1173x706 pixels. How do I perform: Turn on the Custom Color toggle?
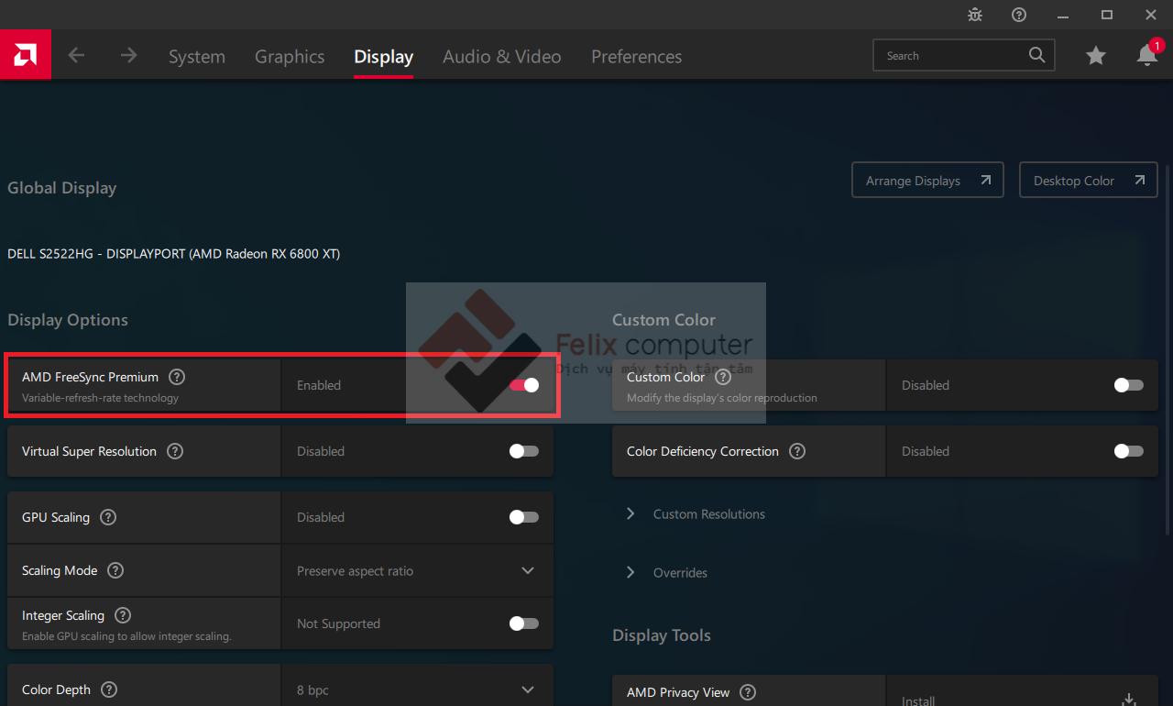point(1128,385)
